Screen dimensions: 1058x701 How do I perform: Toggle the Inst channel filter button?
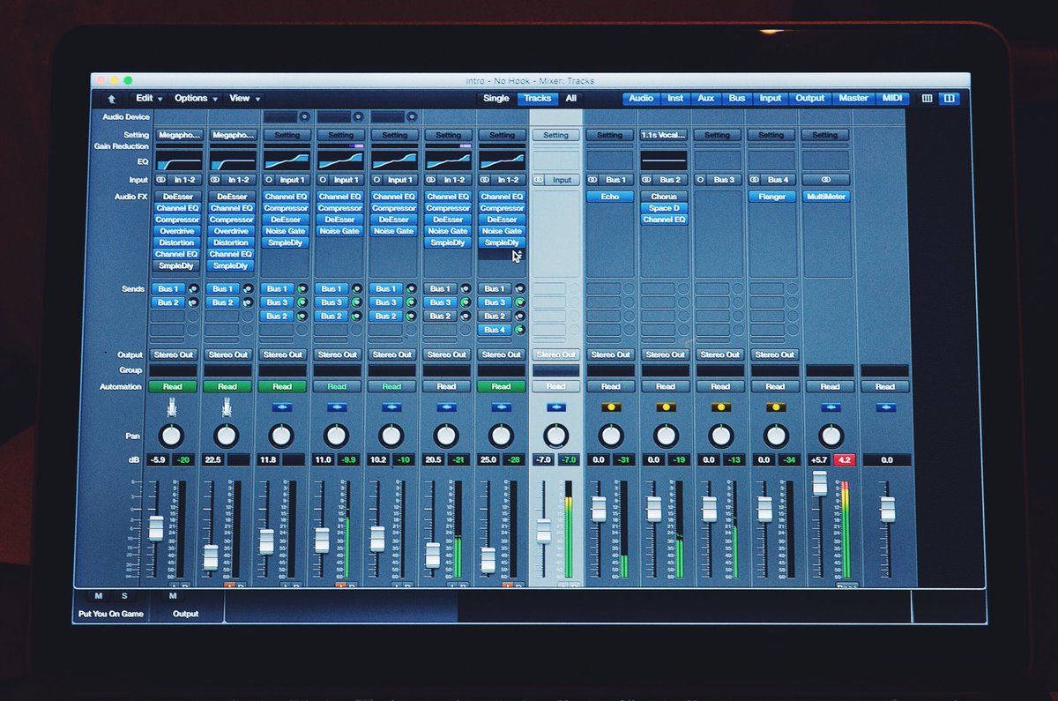tap(675, 99)
